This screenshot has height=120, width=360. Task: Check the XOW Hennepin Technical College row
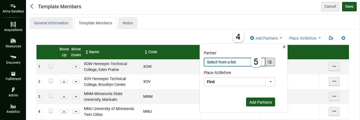(x=51, y=66)
